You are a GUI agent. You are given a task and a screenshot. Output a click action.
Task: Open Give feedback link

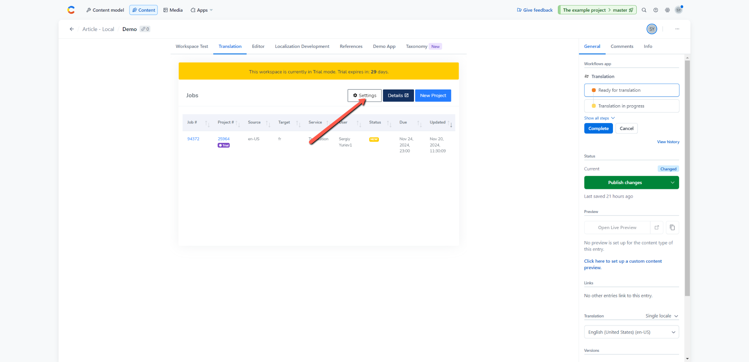pyautogui.click(x=535, y=10)
